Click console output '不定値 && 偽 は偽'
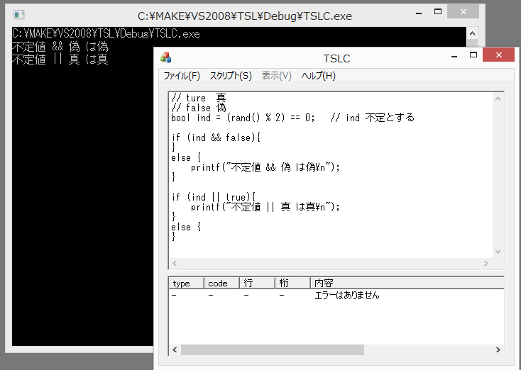Viewport: 521px width, 370px height. (60, 47)
